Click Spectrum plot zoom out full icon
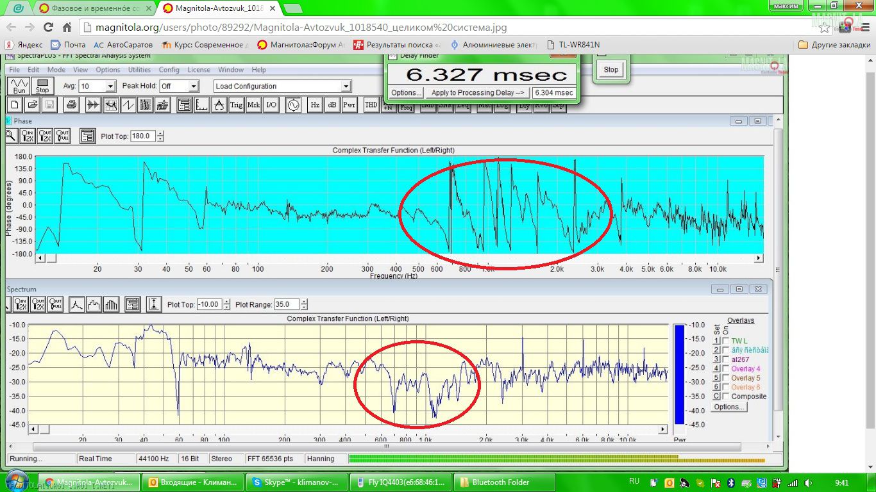 click(x=55, y=304)
